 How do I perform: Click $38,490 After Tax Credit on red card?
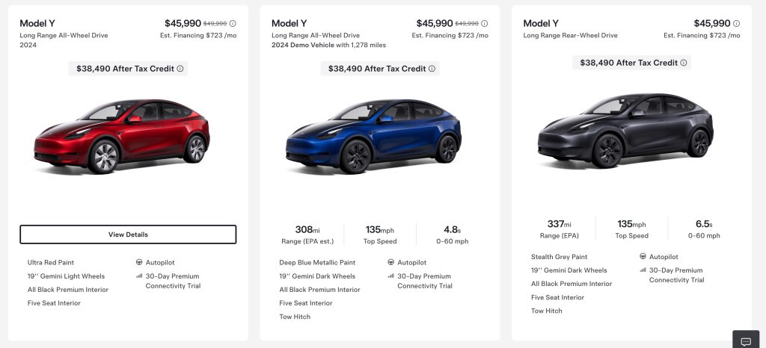(125, 69)
